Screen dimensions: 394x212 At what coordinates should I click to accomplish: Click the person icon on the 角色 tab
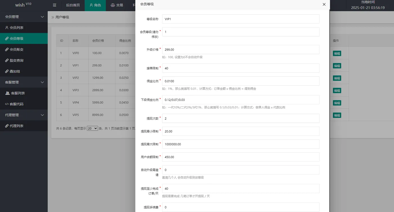(x=91, y=5)
